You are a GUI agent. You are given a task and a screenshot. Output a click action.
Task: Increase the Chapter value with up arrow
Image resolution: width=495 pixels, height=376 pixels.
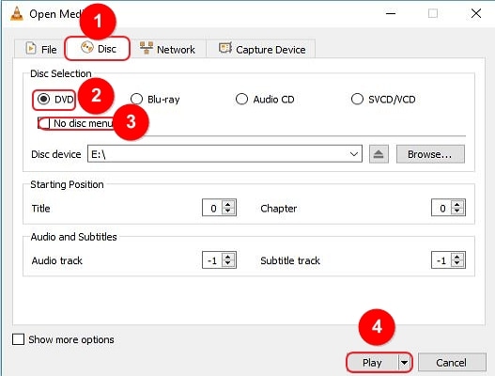click(x=457, y=204)
